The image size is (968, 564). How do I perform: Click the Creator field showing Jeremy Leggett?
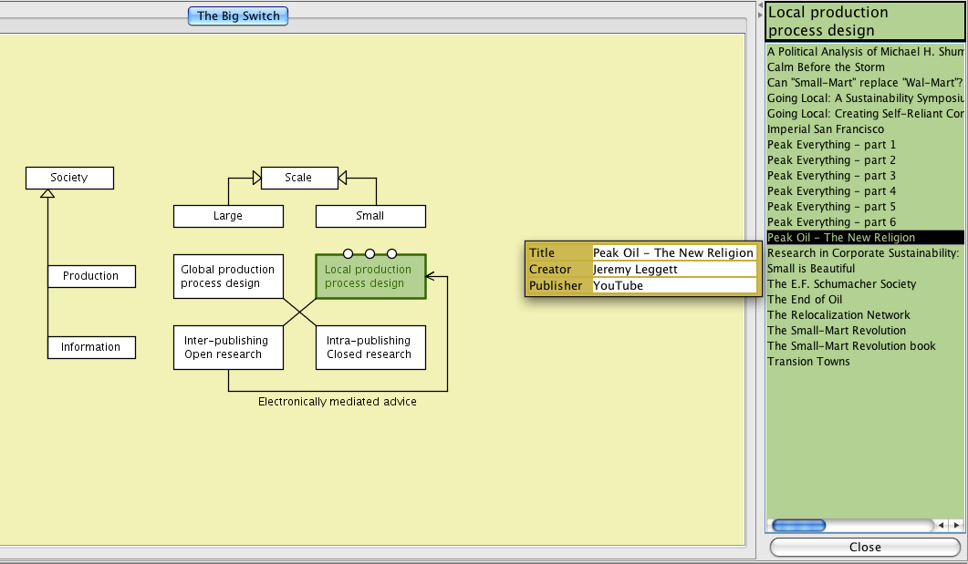tap(673, 270)
